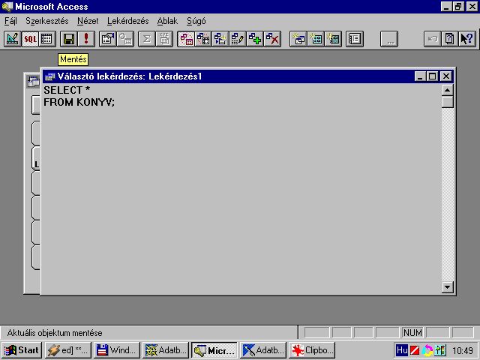This screenshot has height=360, width=480.
Task: Save the query with the floppy icon
Action: pos(68,39)
